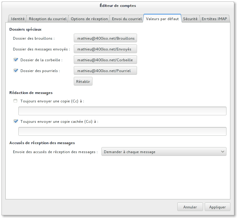Open the Réception du courriel tab
Image resolution: width=237 pixels, height=218 pixels.
coord(48,19)
